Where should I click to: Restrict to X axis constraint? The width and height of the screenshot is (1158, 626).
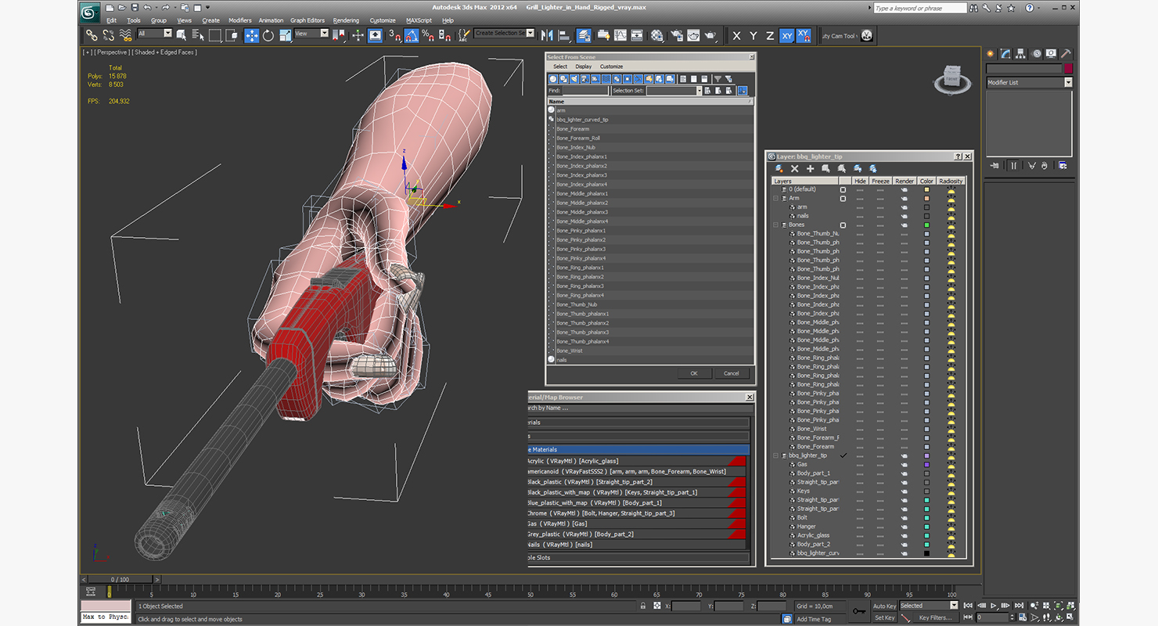736,35
